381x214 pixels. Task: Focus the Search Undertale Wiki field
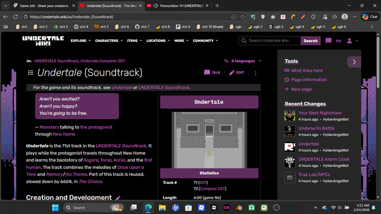click(270, 41)
